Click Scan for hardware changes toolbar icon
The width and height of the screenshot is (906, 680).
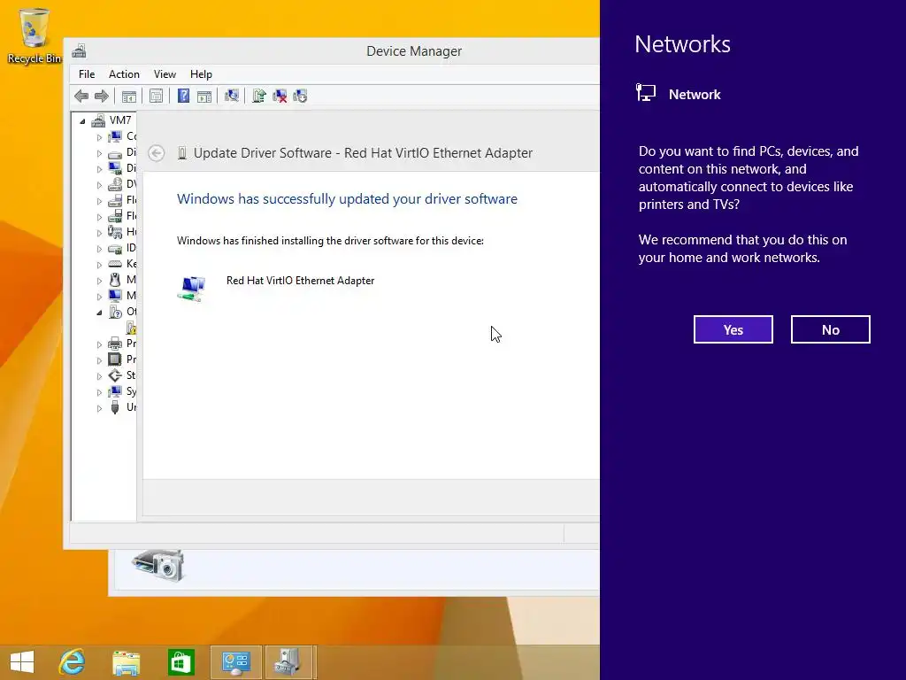[x=232, y=96]
